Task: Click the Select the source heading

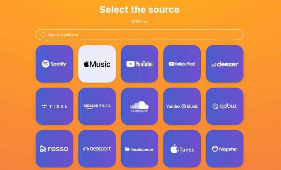Action: pos(140,9)
